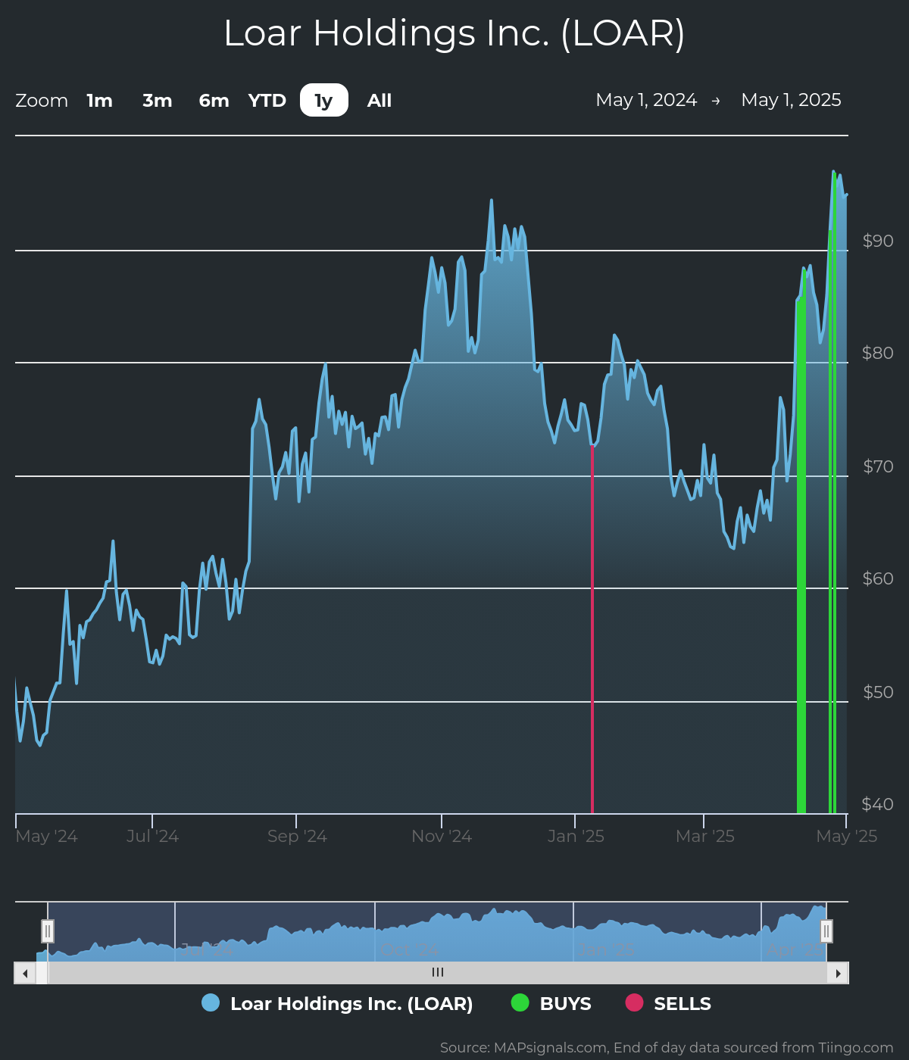Click the navigator left scroll arrow
Image resolution: width=909 pixels, height=1060 pixels.
click(24, 973)
